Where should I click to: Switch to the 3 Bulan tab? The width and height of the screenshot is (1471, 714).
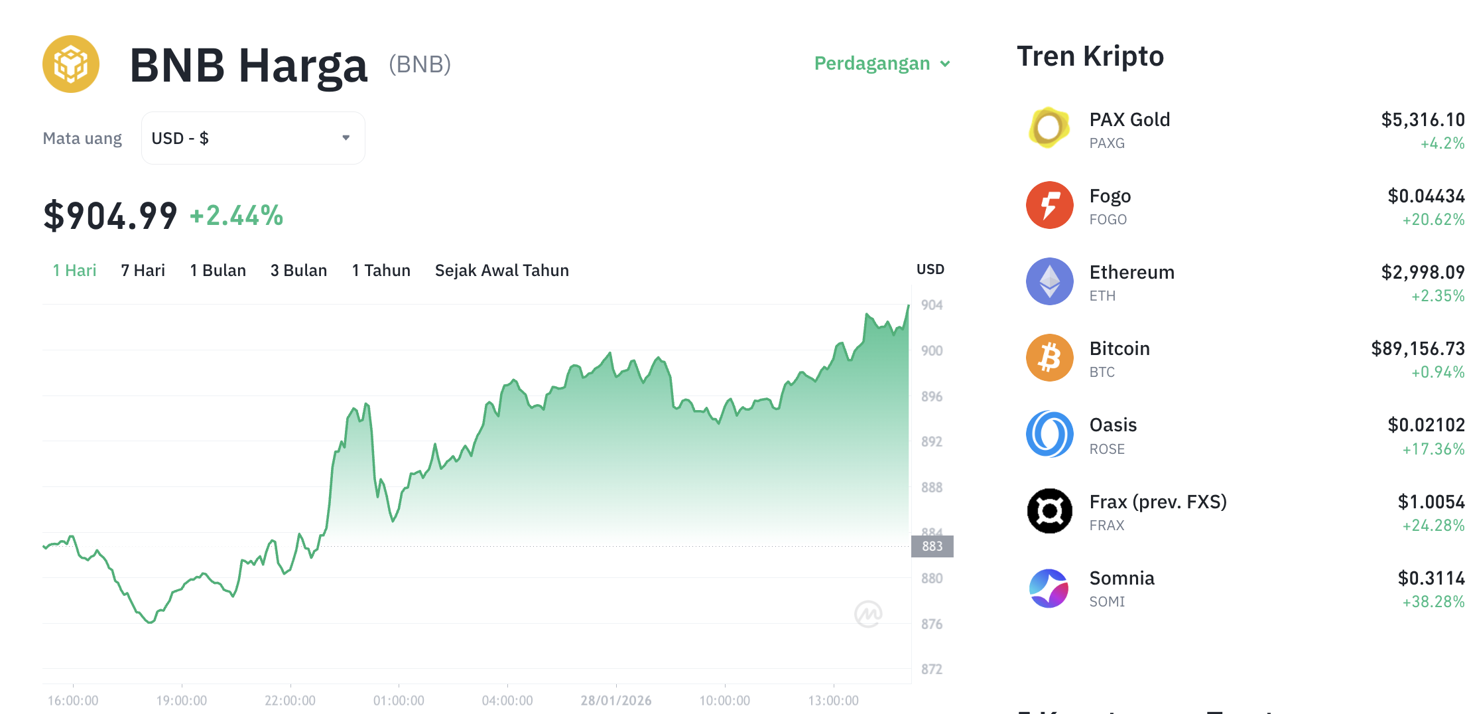tap(298, 270)
